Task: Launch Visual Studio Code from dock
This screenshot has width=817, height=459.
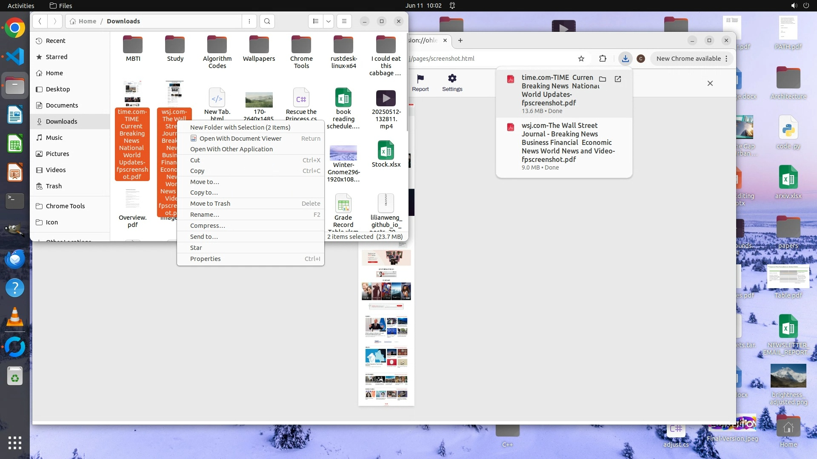Action: pyautogui.click(x=15, y=57)
